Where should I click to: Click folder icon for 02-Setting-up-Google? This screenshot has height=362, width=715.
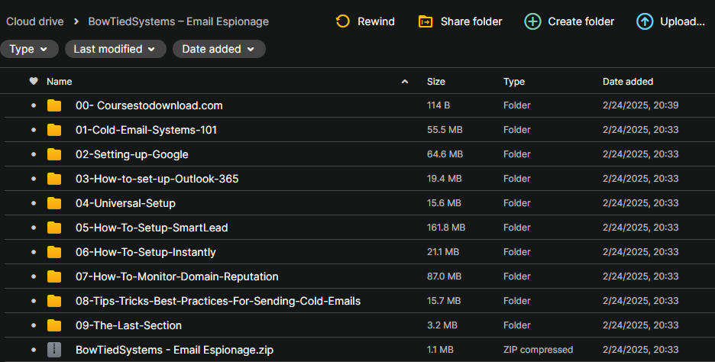point(54,154)
